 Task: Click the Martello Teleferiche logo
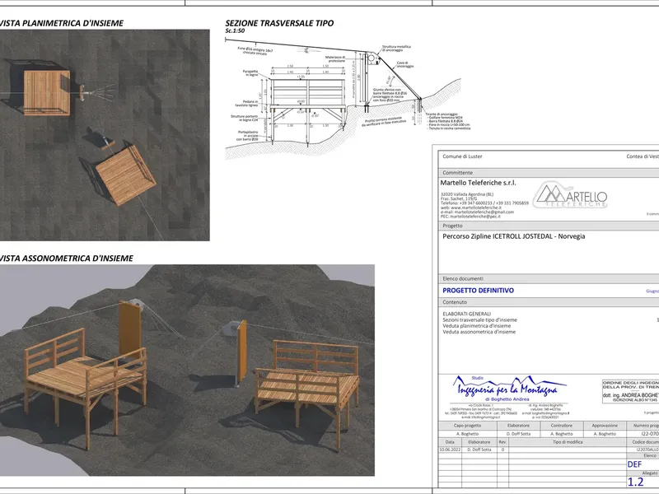[x=570, y=195]
